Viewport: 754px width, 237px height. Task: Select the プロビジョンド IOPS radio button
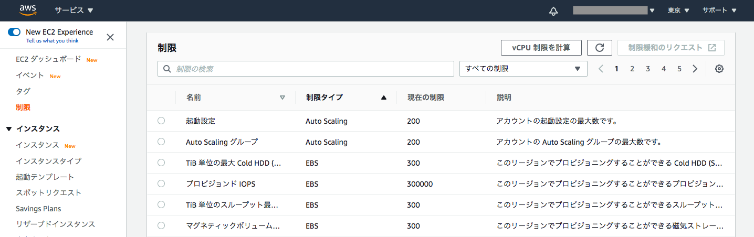click(161, 184)
